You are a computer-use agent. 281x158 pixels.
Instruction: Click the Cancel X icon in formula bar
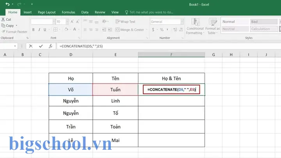pos(31,46)
